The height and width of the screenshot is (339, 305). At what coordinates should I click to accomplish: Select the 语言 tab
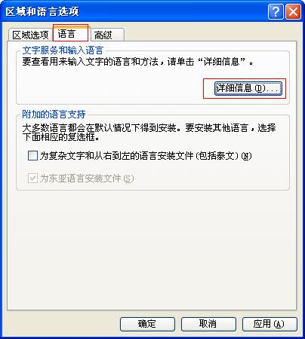point(70,33)
